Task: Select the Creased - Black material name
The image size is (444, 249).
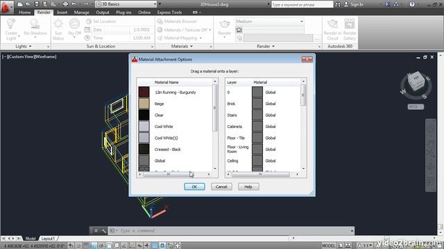Action: (167, 149)
